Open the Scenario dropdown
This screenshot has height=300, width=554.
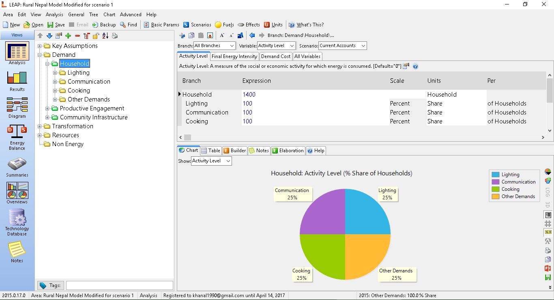point(342,46)
